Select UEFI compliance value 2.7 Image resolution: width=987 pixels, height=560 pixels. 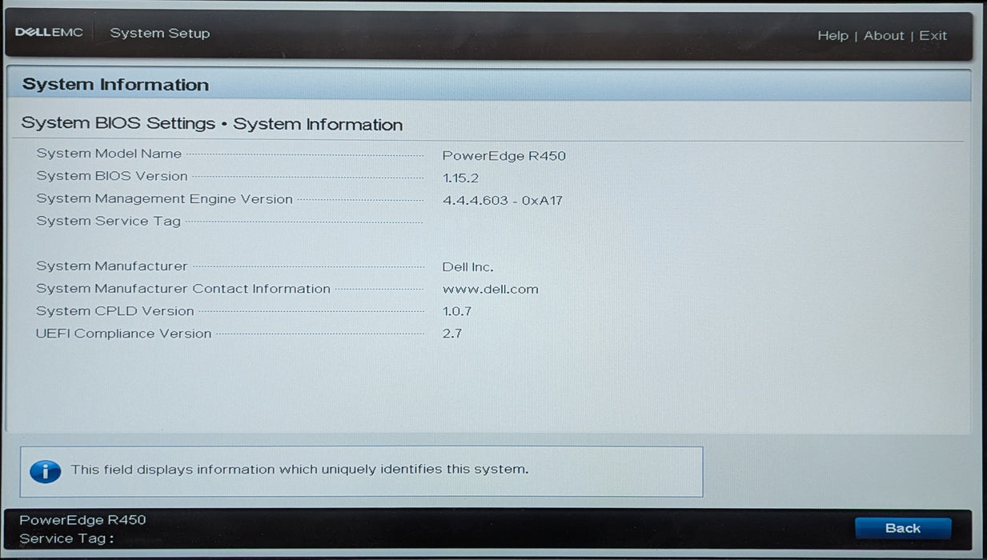(452, 334)
